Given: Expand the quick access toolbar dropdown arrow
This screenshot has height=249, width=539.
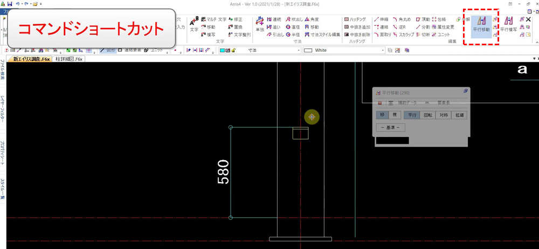Looking at the screenshot, I should coord(41,4).
